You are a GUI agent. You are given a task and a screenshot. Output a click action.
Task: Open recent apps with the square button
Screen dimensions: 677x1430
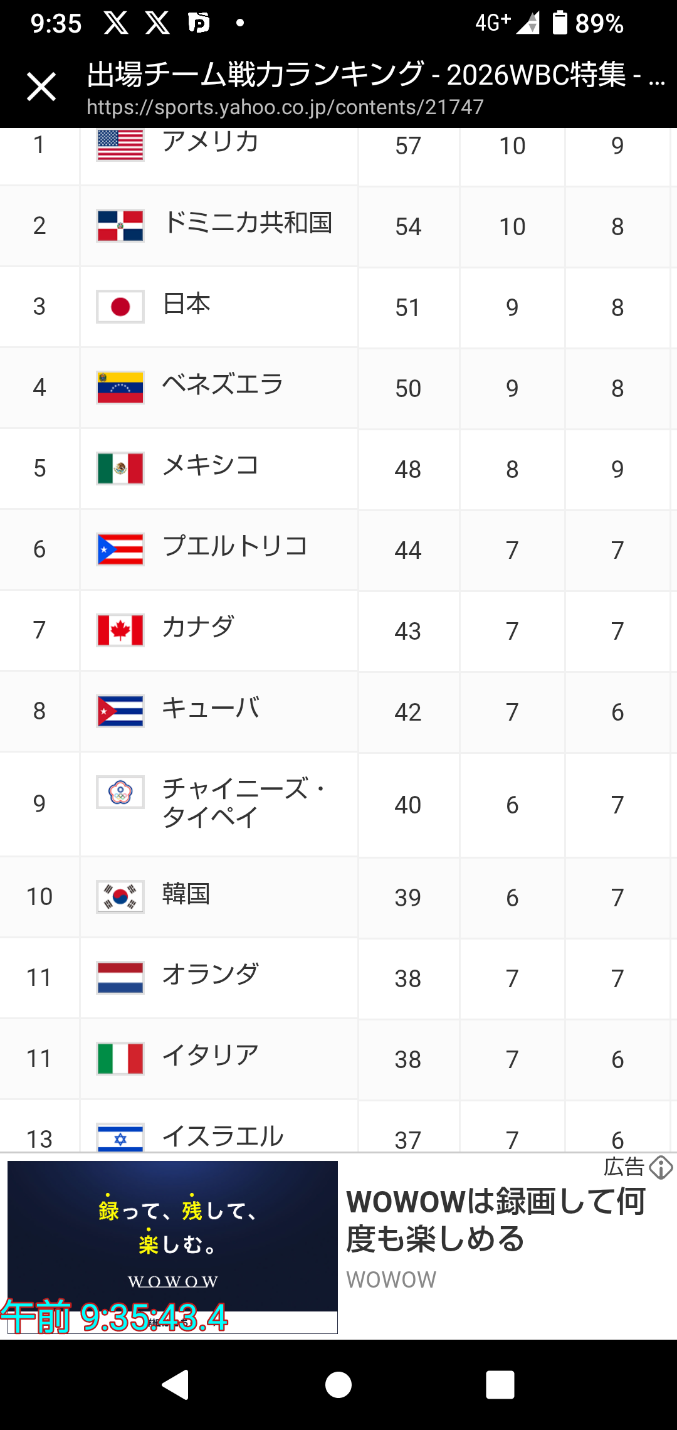[500, 1384]
